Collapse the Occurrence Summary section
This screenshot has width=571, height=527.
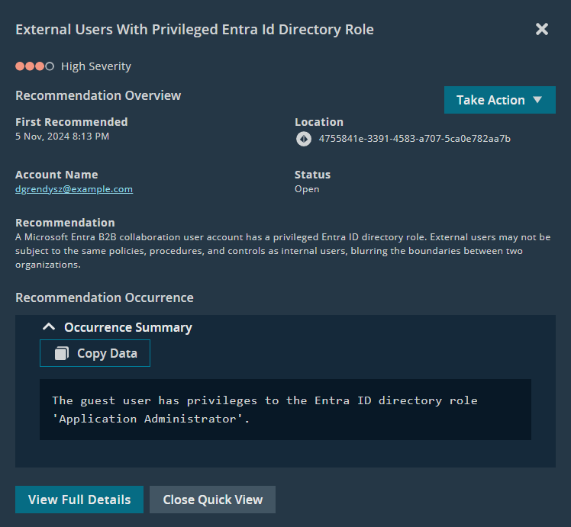point(49,327)
